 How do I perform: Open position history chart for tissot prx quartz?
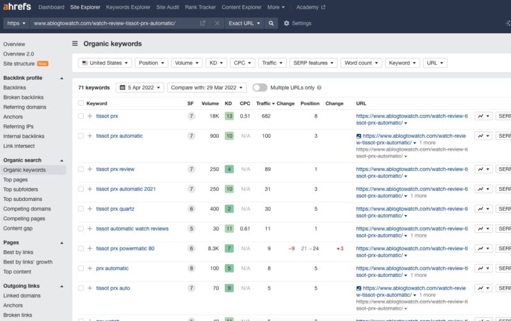[484, 209]
